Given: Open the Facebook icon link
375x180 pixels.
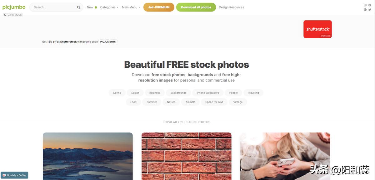Looking at the screenshot, I should tap(370, 5).
